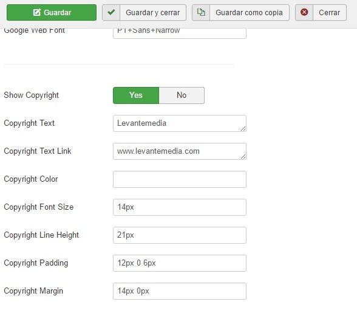
Task: Click the Copyright Text Link resize handle
Action: coord(243,157)
